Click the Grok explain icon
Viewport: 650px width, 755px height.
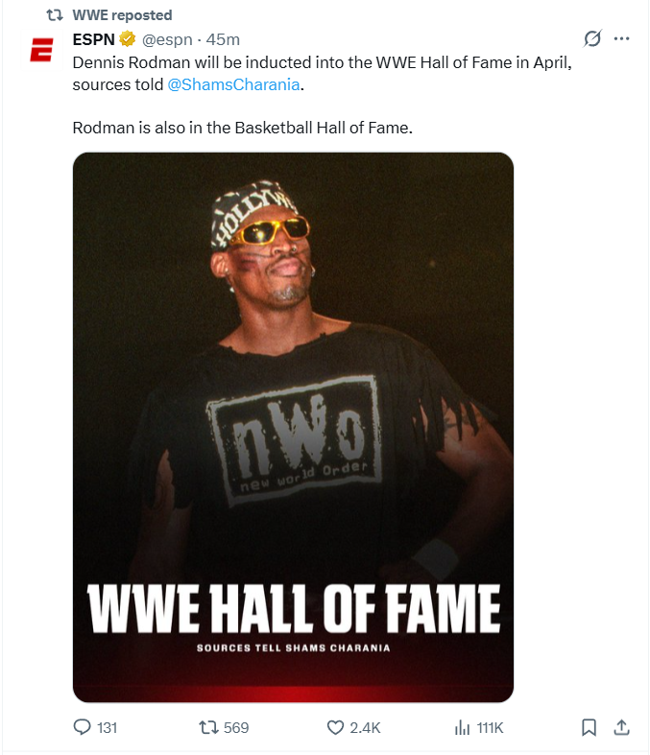pos(592,38)
